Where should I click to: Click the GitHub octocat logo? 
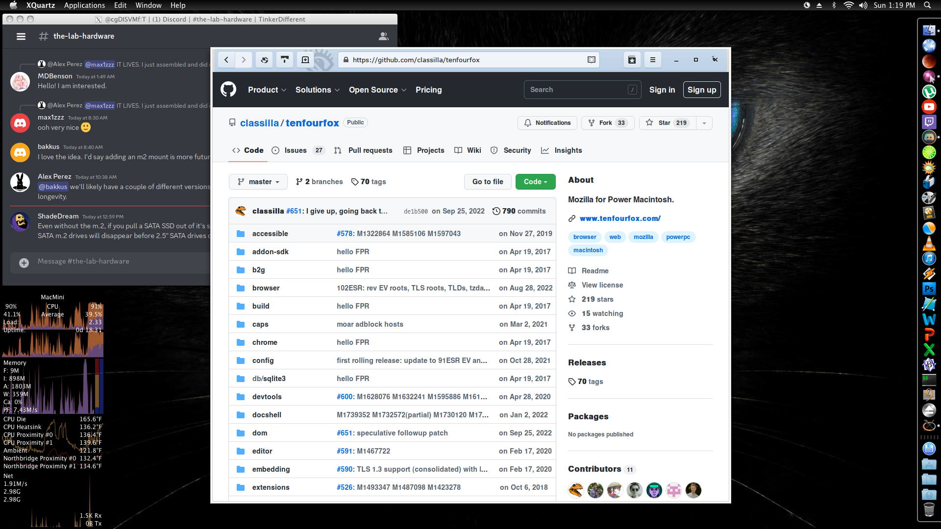click(x=228, y=90)
